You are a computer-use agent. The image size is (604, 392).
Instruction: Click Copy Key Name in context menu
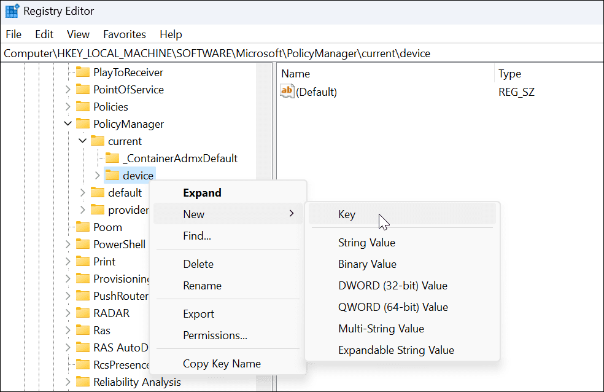222,364
